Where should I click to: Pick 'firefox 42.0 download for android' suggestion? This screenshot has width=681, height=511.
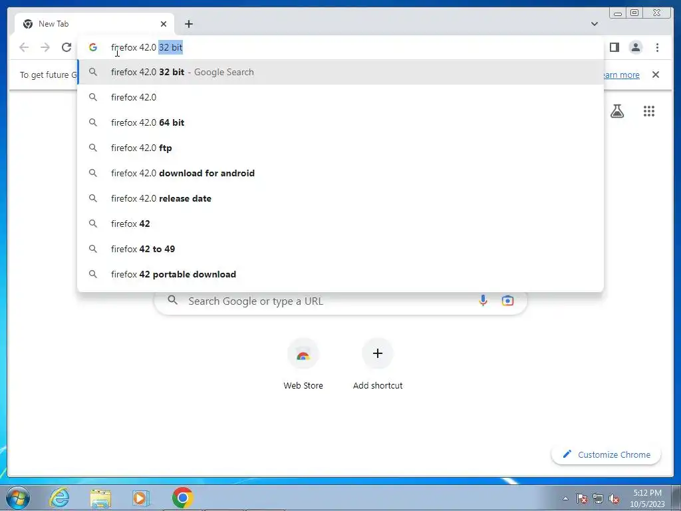(x=340, y=173)
